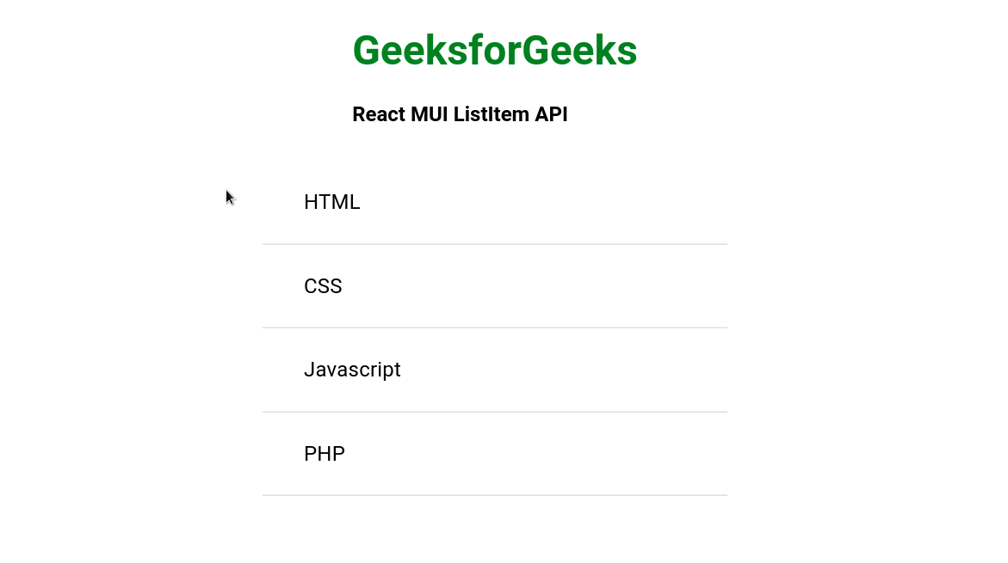Pick the PHP list item text

click(324, 454)
